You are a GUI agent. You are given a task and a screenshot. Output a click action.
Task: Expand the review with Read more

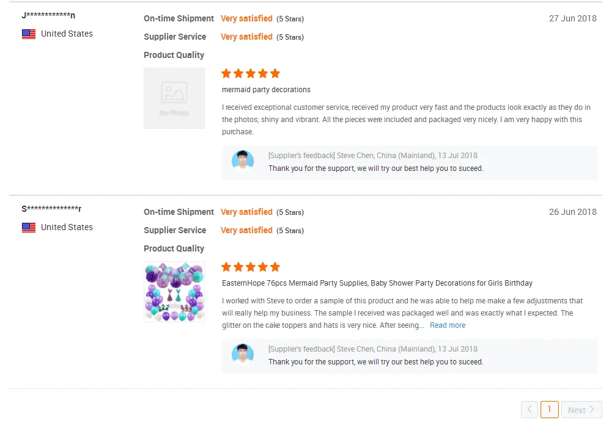(448, 325)
